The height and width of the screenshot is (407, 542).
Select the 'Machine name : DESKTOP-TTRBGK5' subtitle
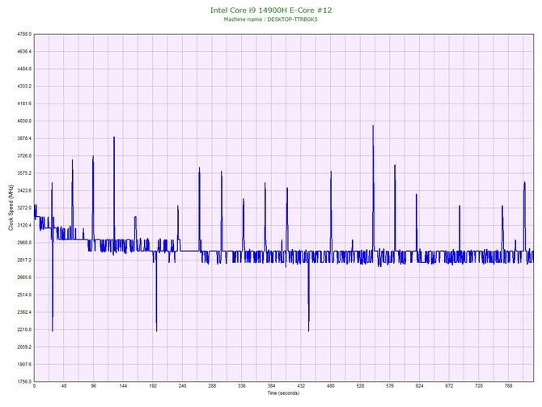click(x=271, y=19)
